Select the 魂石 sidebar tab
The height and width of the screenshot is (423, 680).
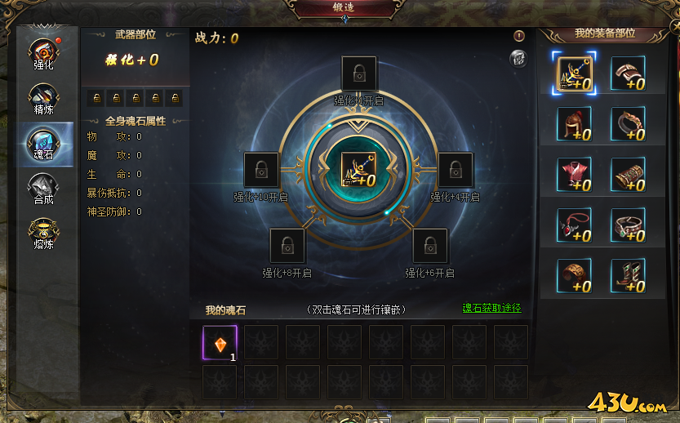tap(44, 145)
